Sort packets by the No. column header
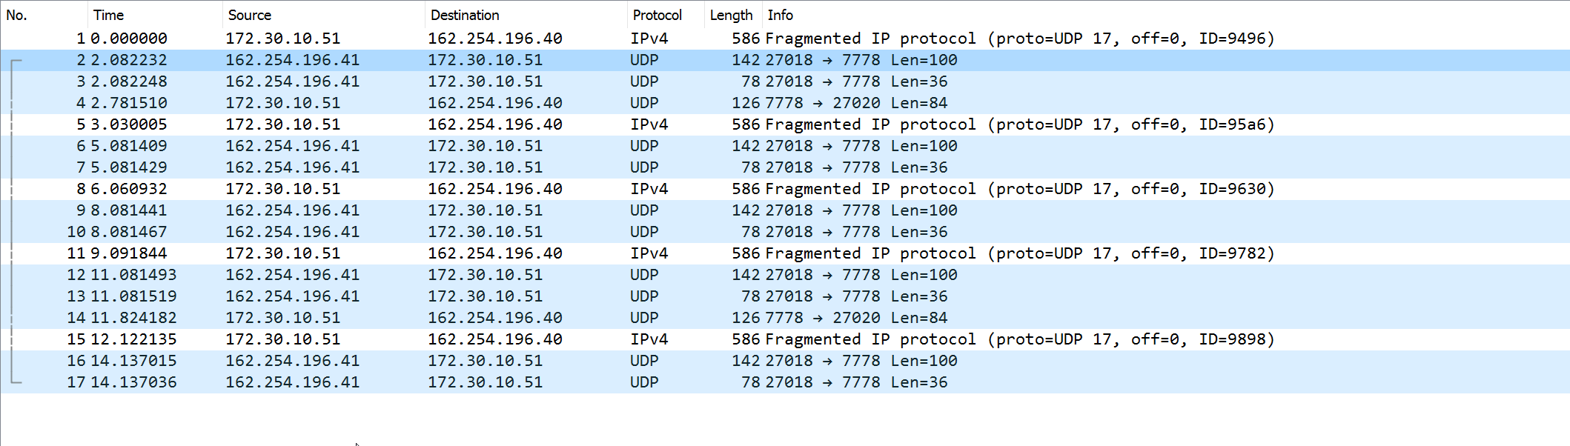The width and height of the screenshot is (1570, 446). tap(43, 15)
